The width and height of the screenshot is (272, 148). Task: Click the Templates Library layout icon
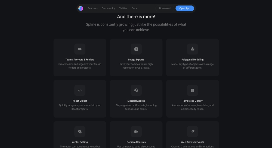pyautogui.click(x=193, y=90)
